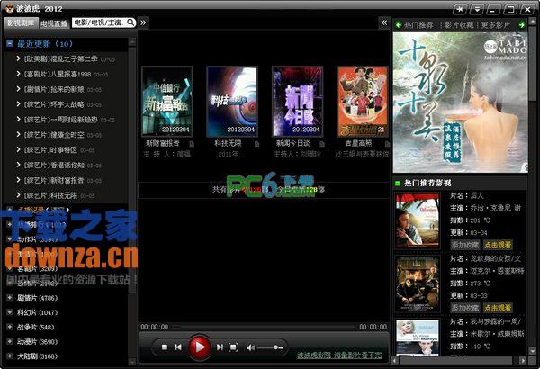Toggle fullscreen icon next to next-track button
The height and width of the screenshot is (369, 540).
[233, 347]
